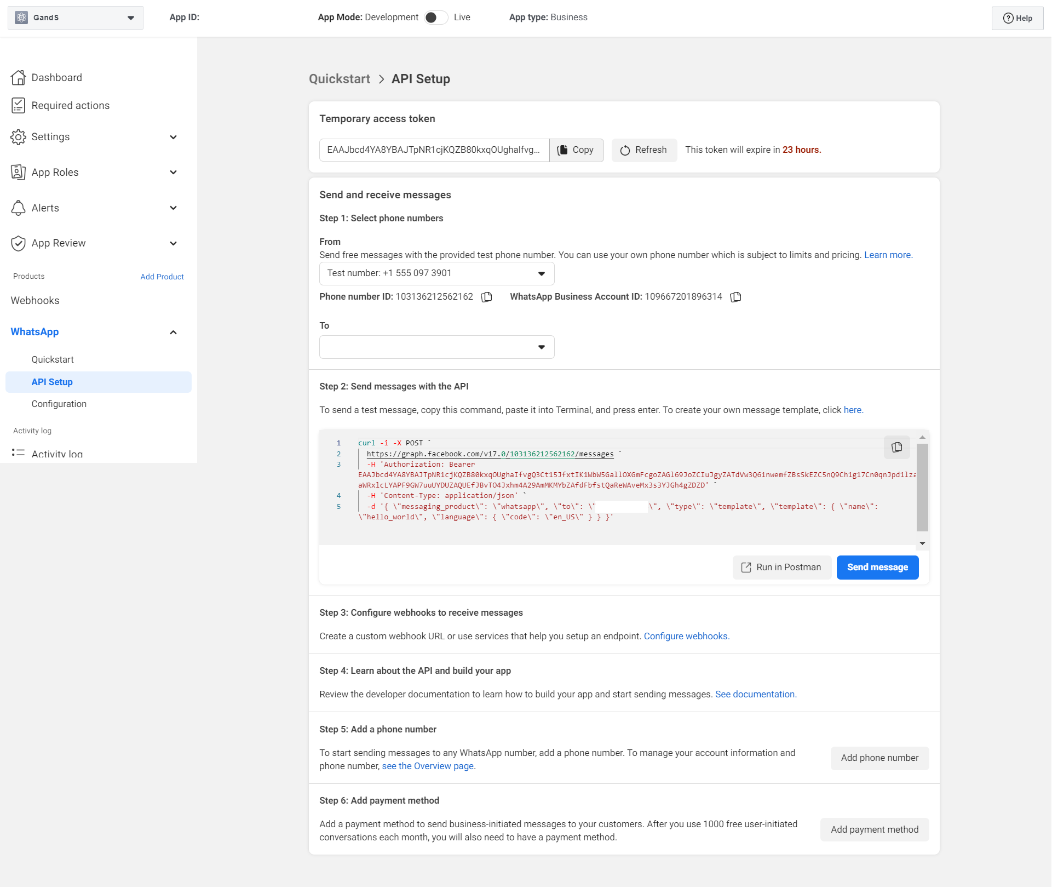Click Quickstart in the breadcrumb
This screenshot has height=888, width=1052.
[x=340, y=79]
